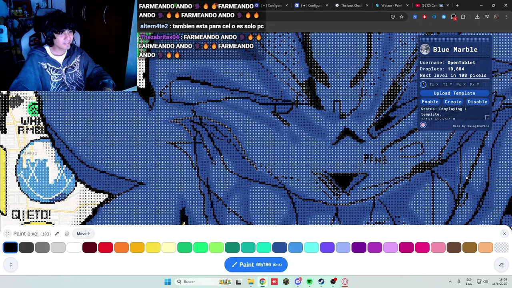Select the white color swatch
The width and height of the screenshot is (512, 288).
point(74,248)
